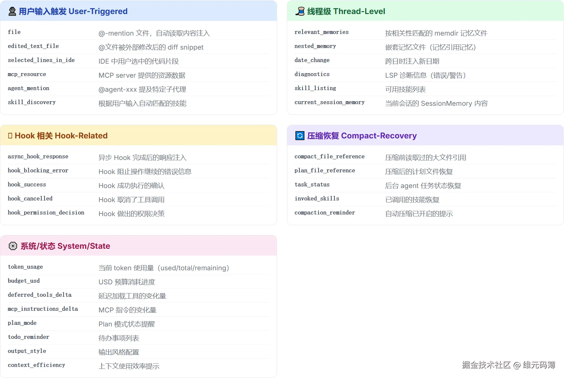
Task: Click the compact_file_reference entry
Action: [x=329, y=157]
